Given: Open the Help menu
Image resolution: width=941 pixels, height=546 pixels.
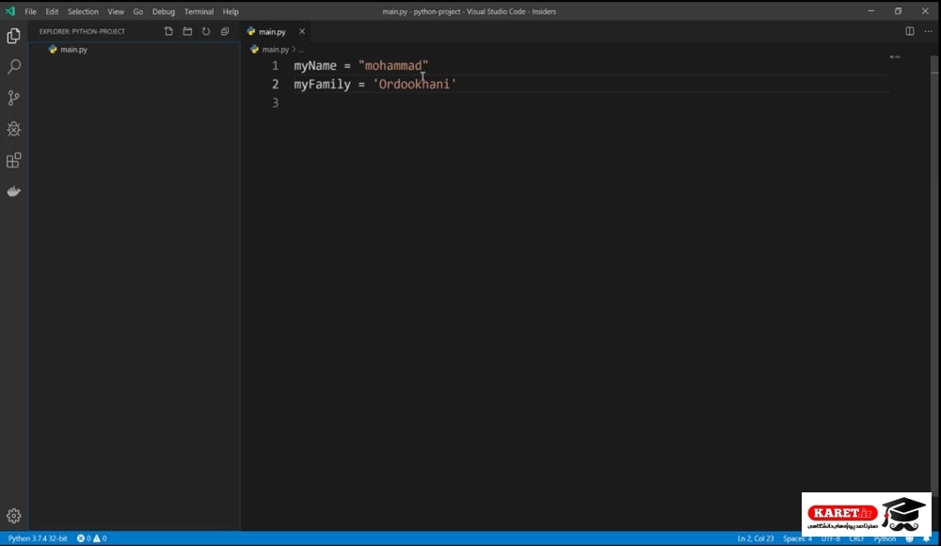Looking at the screenshot, I should [231, 11].
